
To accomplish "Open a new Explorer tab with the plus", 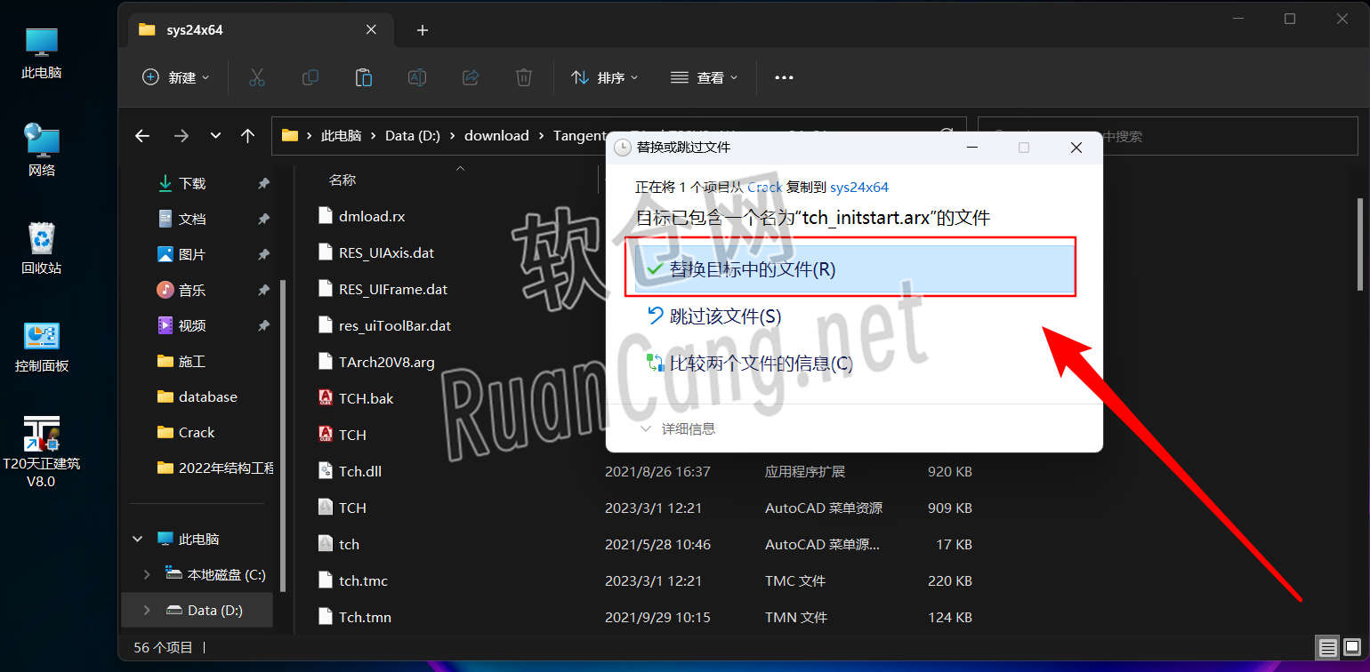I will (x=422, y=29).
